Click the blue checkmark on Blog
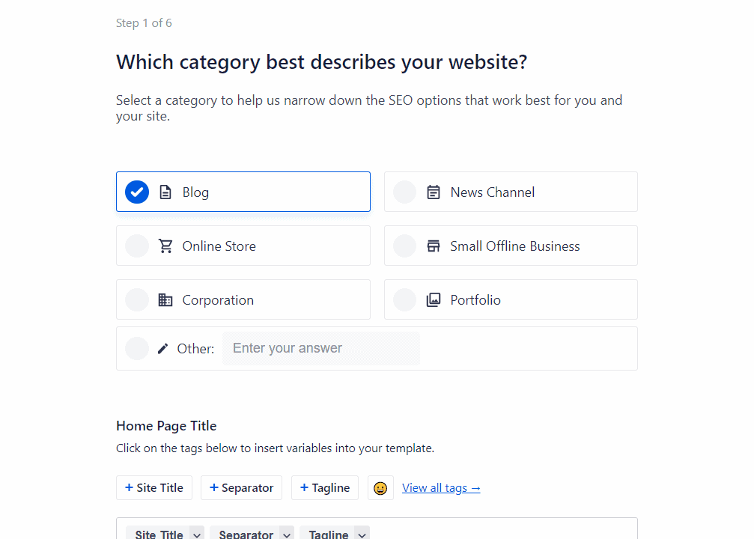Image resolution: width=754 pixels, height=539 pixels. [x=136, y=192]
